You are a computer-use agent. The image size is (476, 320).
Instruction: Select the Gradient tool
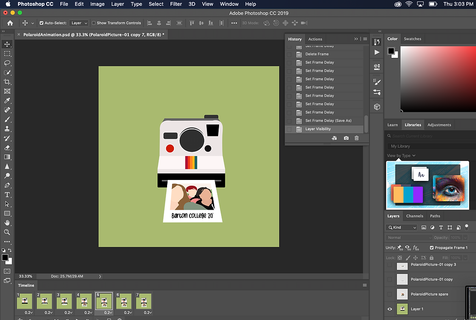(x=7, y=157)
